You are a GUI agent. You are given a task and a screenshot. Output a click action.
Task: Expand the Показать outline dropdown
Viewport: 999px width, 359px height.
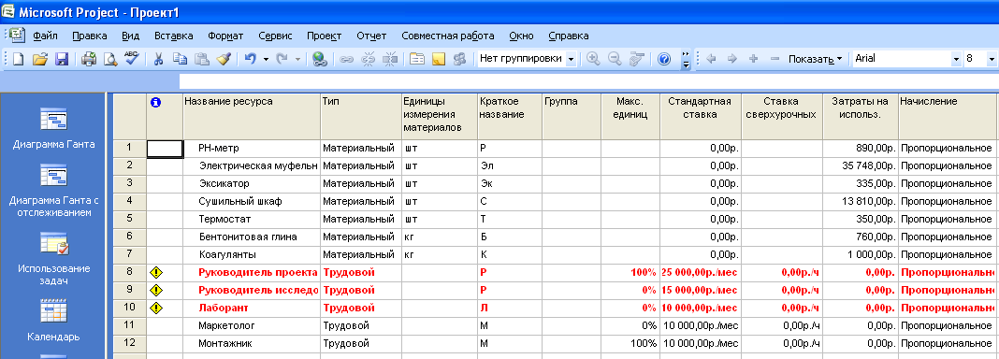coord(815,59)
